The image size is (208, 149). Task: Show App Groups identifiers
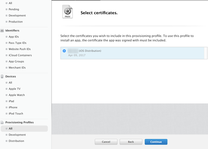(16, 62)
